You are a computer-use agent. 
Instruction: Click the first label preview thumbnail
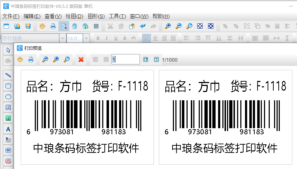click(x=87, y=117)
